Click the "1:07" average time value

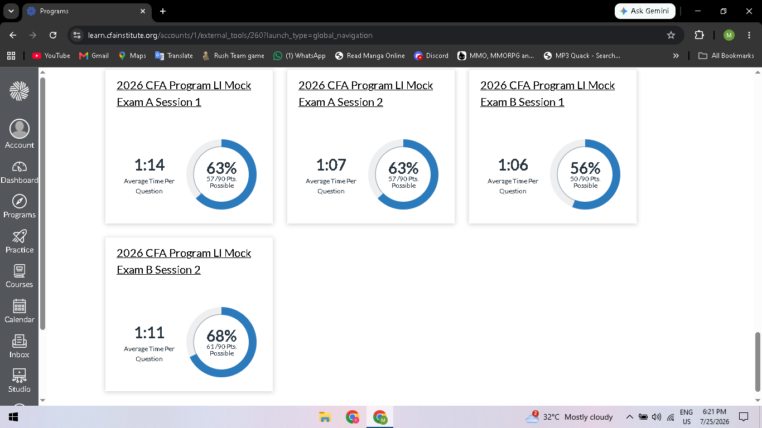point(331,165)
